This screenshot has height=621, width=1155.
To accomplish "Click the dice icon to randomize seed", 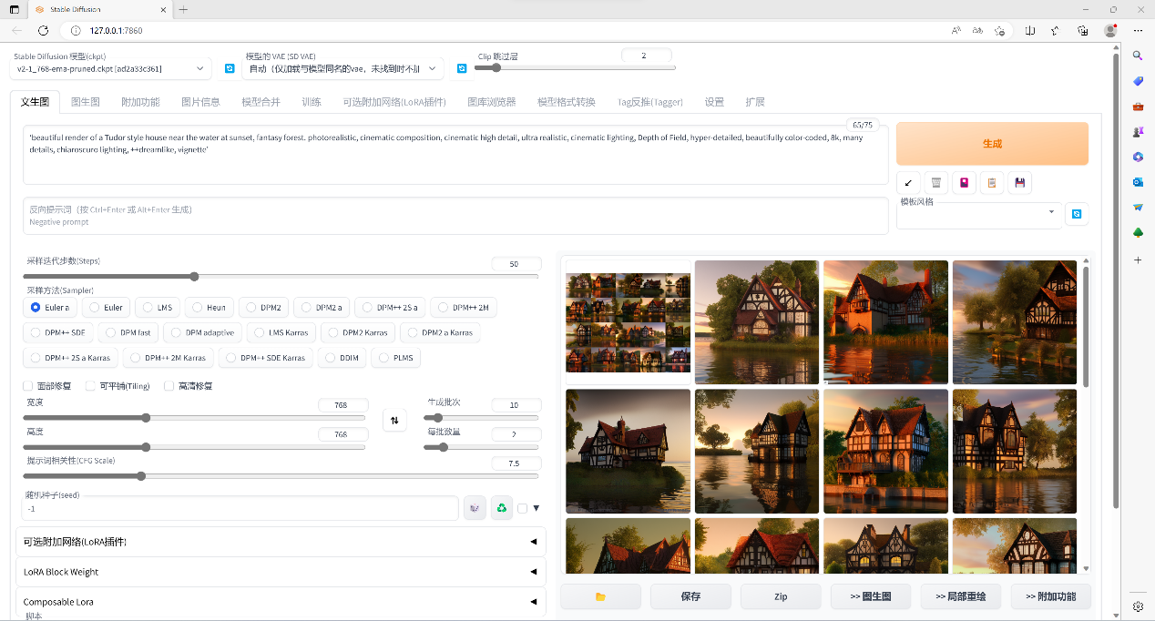I will (474, 508).
